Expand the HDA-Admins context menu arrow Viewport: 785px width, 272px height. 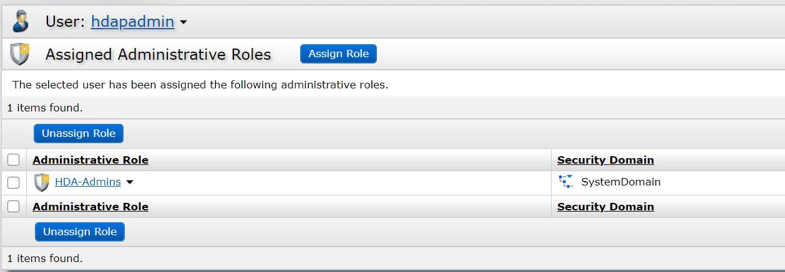click(x=130, y=182)
